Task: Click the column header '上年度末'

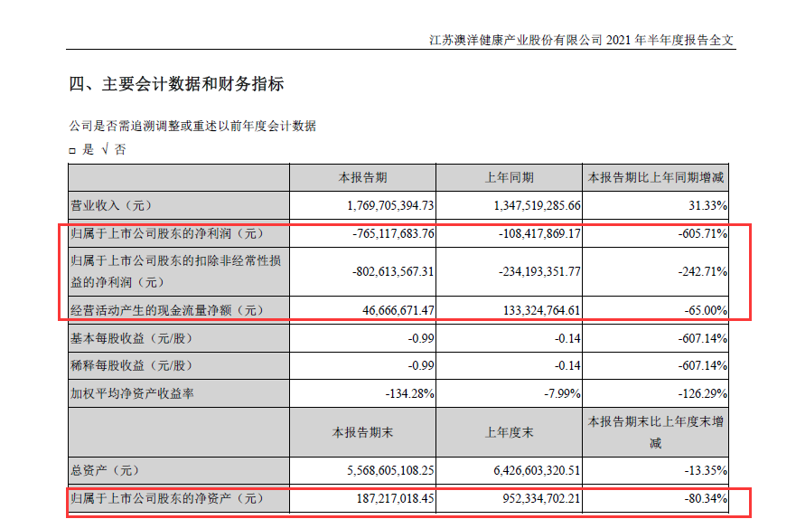Action: (x=510, y=433)
